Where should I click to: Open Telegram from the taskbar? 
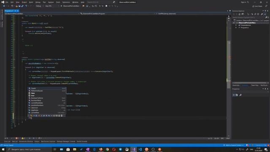click(x=120, y=149)
